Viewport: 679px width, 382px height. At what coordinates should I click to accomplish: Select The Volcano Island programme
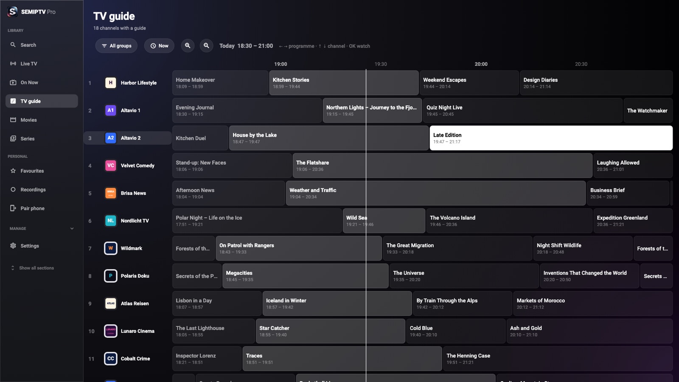coord(509,221)
